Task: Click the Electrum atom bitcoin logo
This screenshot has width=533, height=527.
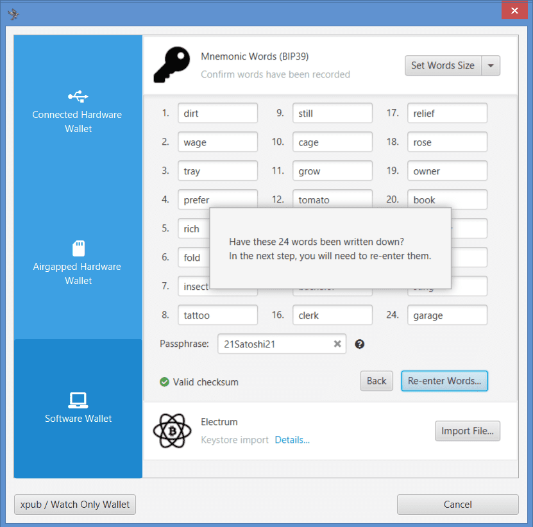Action: pyautogui.click(x=172, y=430)
